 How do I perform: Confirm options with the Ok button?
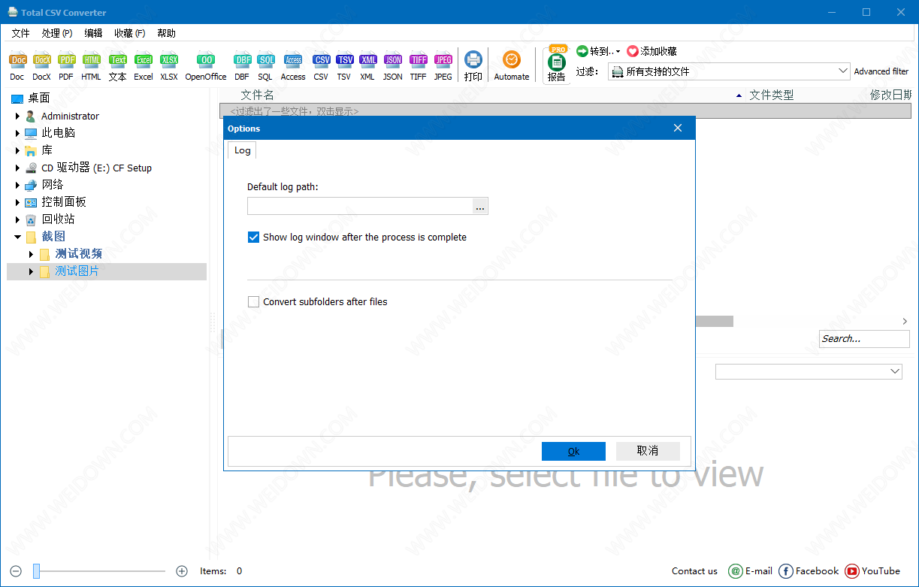573,451
